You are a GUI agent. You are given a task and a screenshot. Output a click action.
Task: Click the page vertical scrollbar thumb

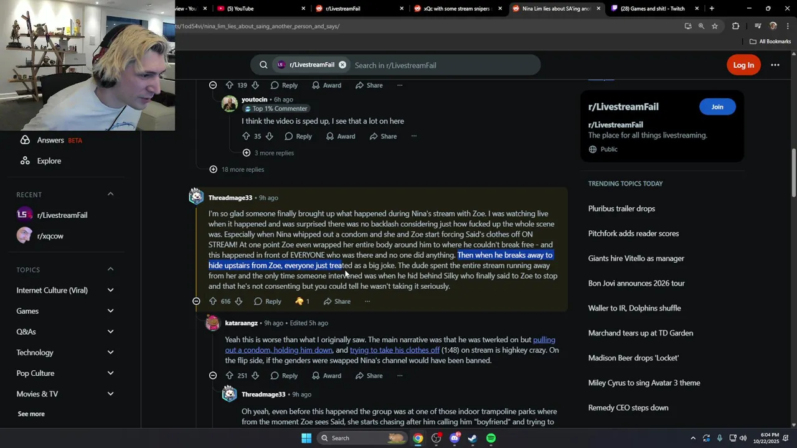(794, 174)
